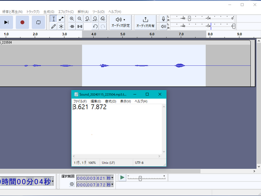Click the Notepad horizontal scrollbar right arrow
261x196 pixels.
(159, 156)
